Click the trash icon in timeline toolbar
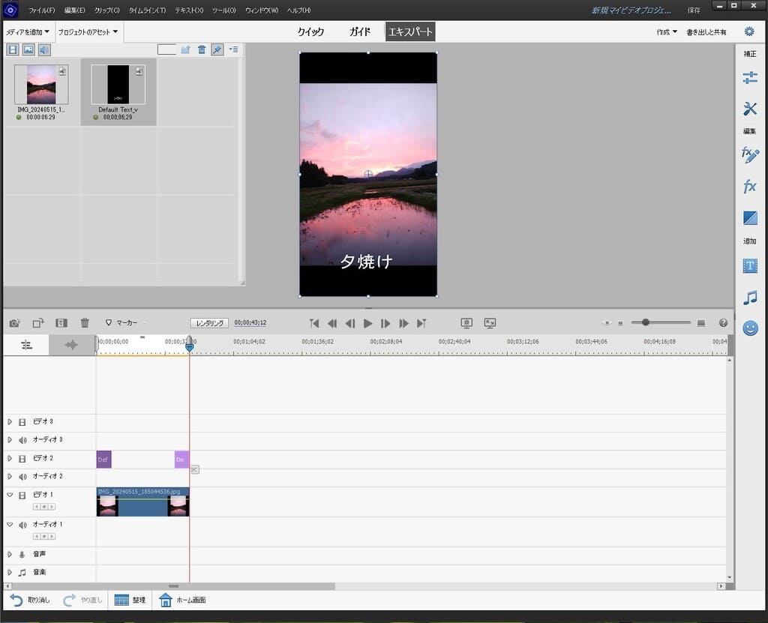The height and width of the screenshot is (623, 768). point(85,323)
